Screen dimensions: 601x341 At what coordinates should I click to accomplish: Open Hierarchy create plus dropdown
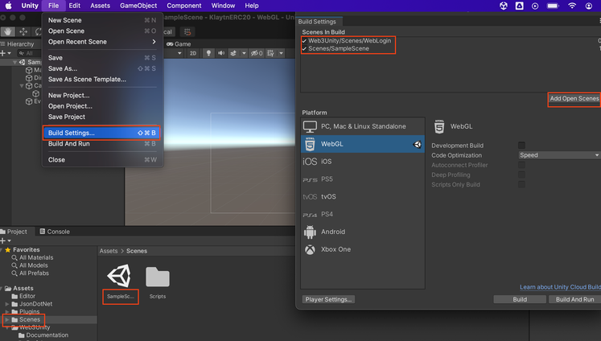(6, 53)
